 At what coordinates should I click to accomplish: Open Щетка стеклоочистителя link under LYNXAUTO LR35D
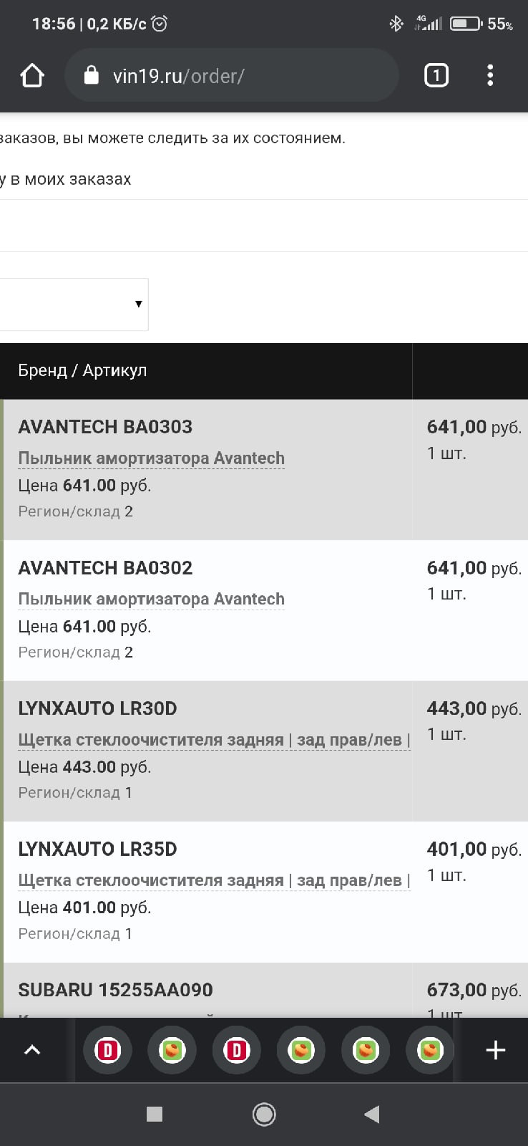[213, 880]
